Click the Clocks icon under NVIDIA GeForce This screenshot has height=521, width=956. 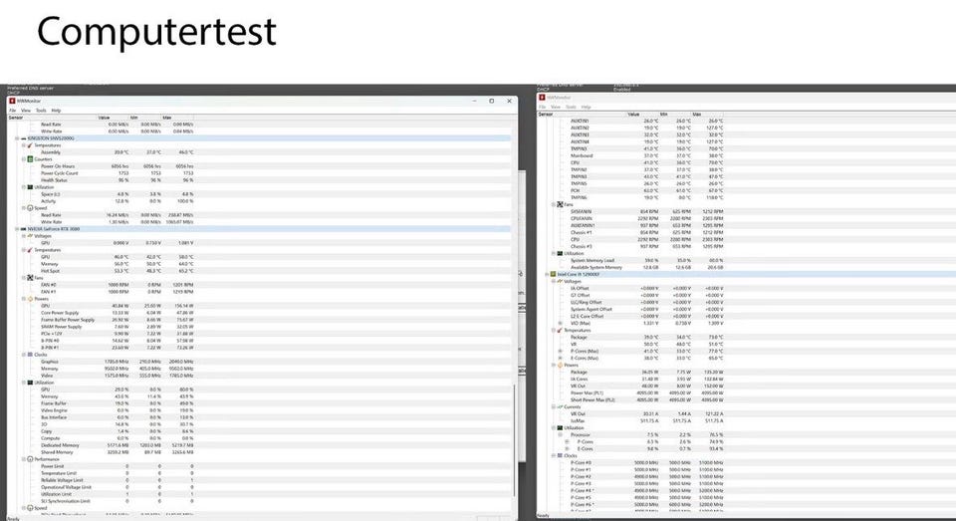[30, 355]
